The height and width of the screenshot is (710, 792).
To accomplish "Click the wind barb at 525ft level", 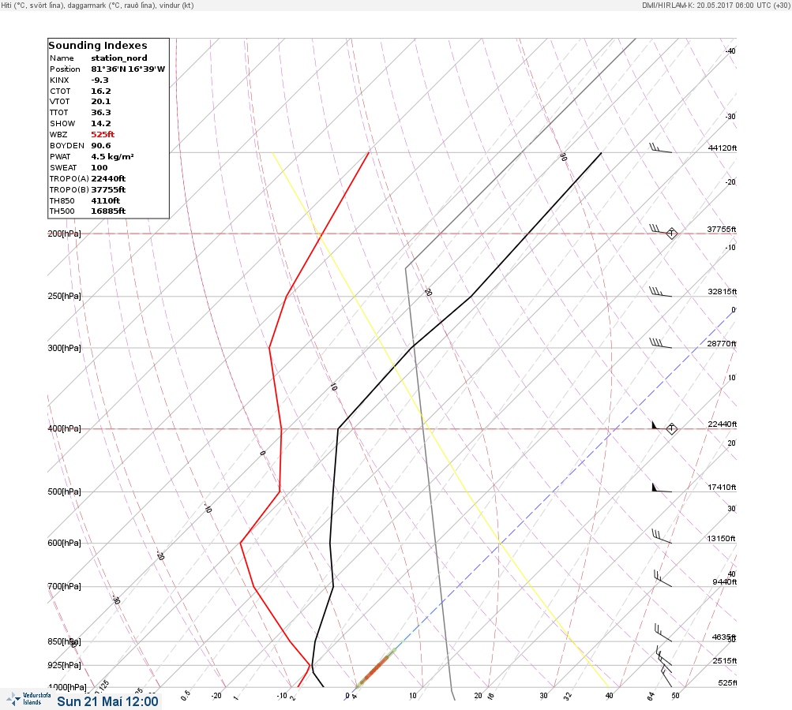I will [x=666, y=676].
